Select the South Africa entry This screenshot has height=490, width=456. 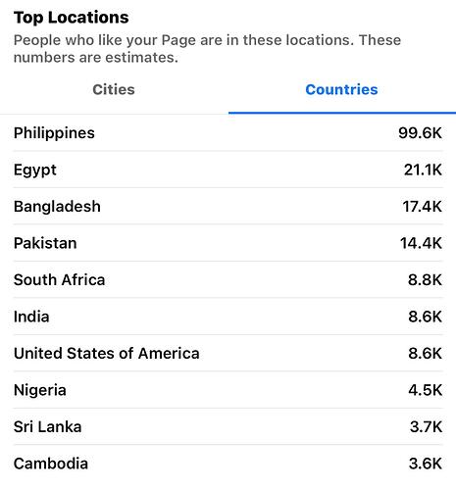(x=228, y=280)
